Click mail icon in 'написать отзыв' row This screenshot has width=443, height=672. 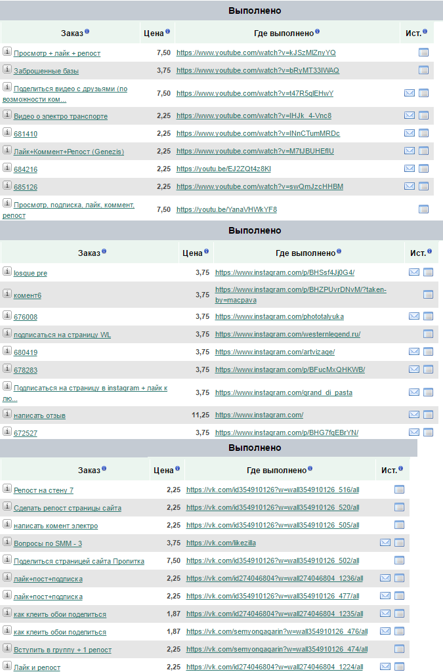click(x=414, y=415)
